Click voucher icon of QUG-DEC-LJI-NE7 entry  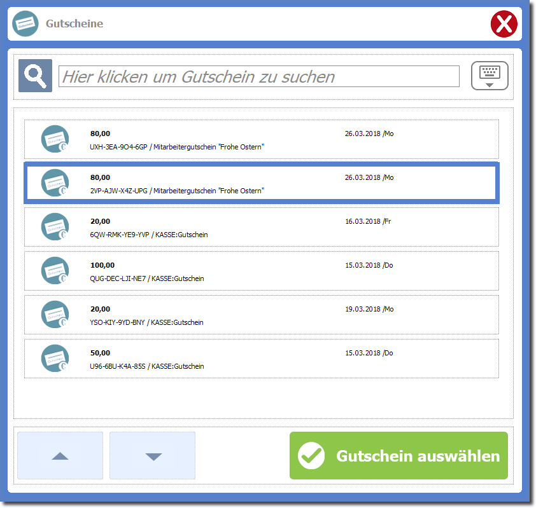(55, 271)
